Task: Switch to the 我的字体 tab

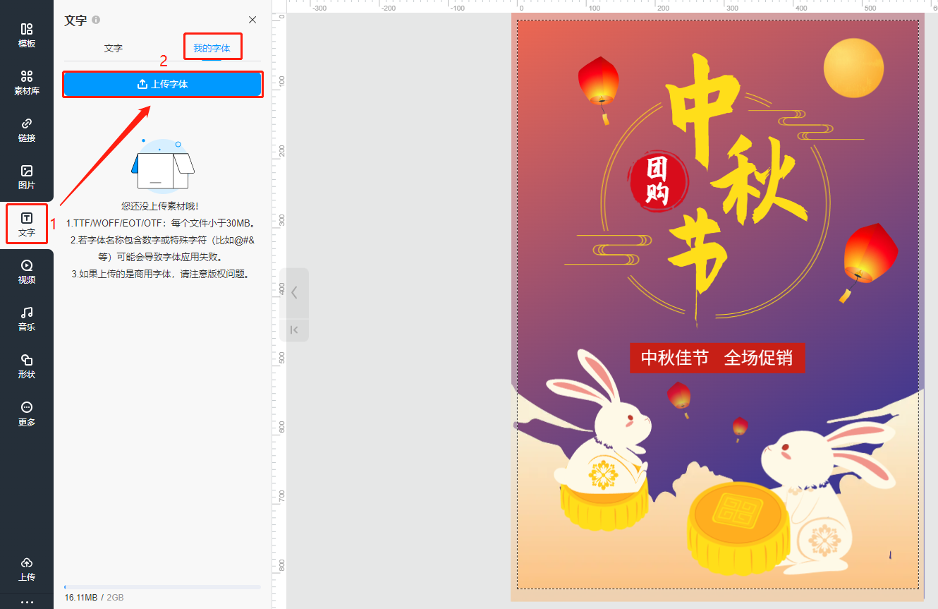Action: point(212,48)
